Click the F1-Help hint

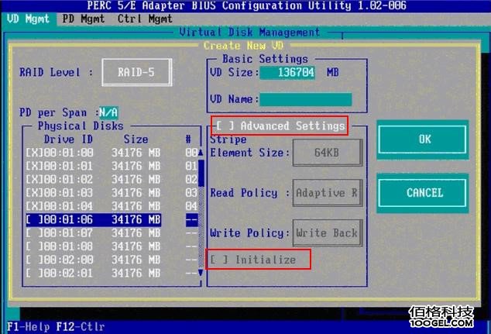click(x=29, y=327)
